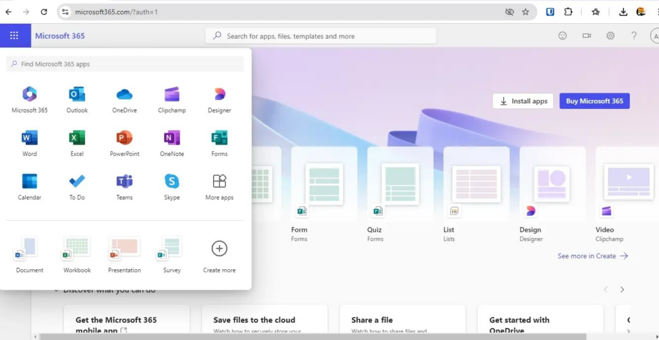659x340 pixels.
Task: Open browser downloads icon
Action: tap(623, 12)
